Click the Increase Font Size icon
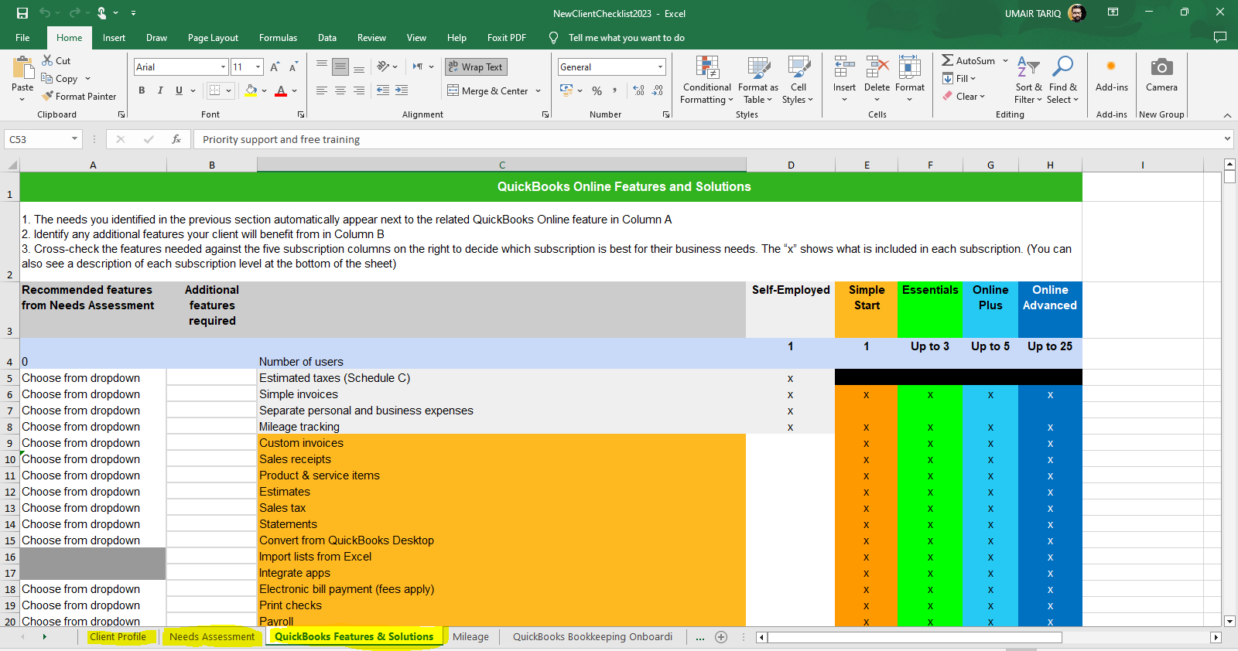 [x=275, y=67]
